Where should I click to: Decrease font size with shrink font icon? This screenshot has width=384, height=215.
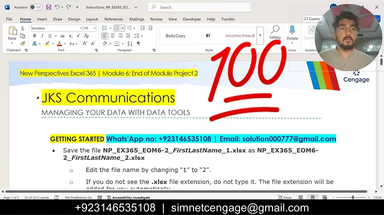tap(93, 44)
